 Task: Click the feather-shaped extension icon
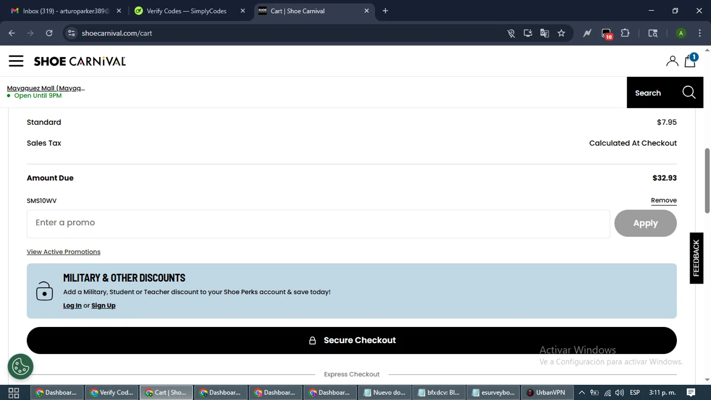(587, 33)
